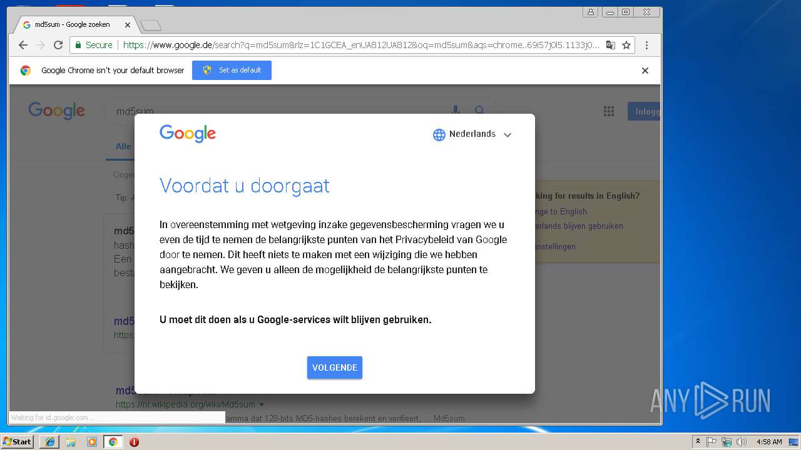Expand the arrow beside Wikipedia result URL
801x450 pixels.
[262, 404]
